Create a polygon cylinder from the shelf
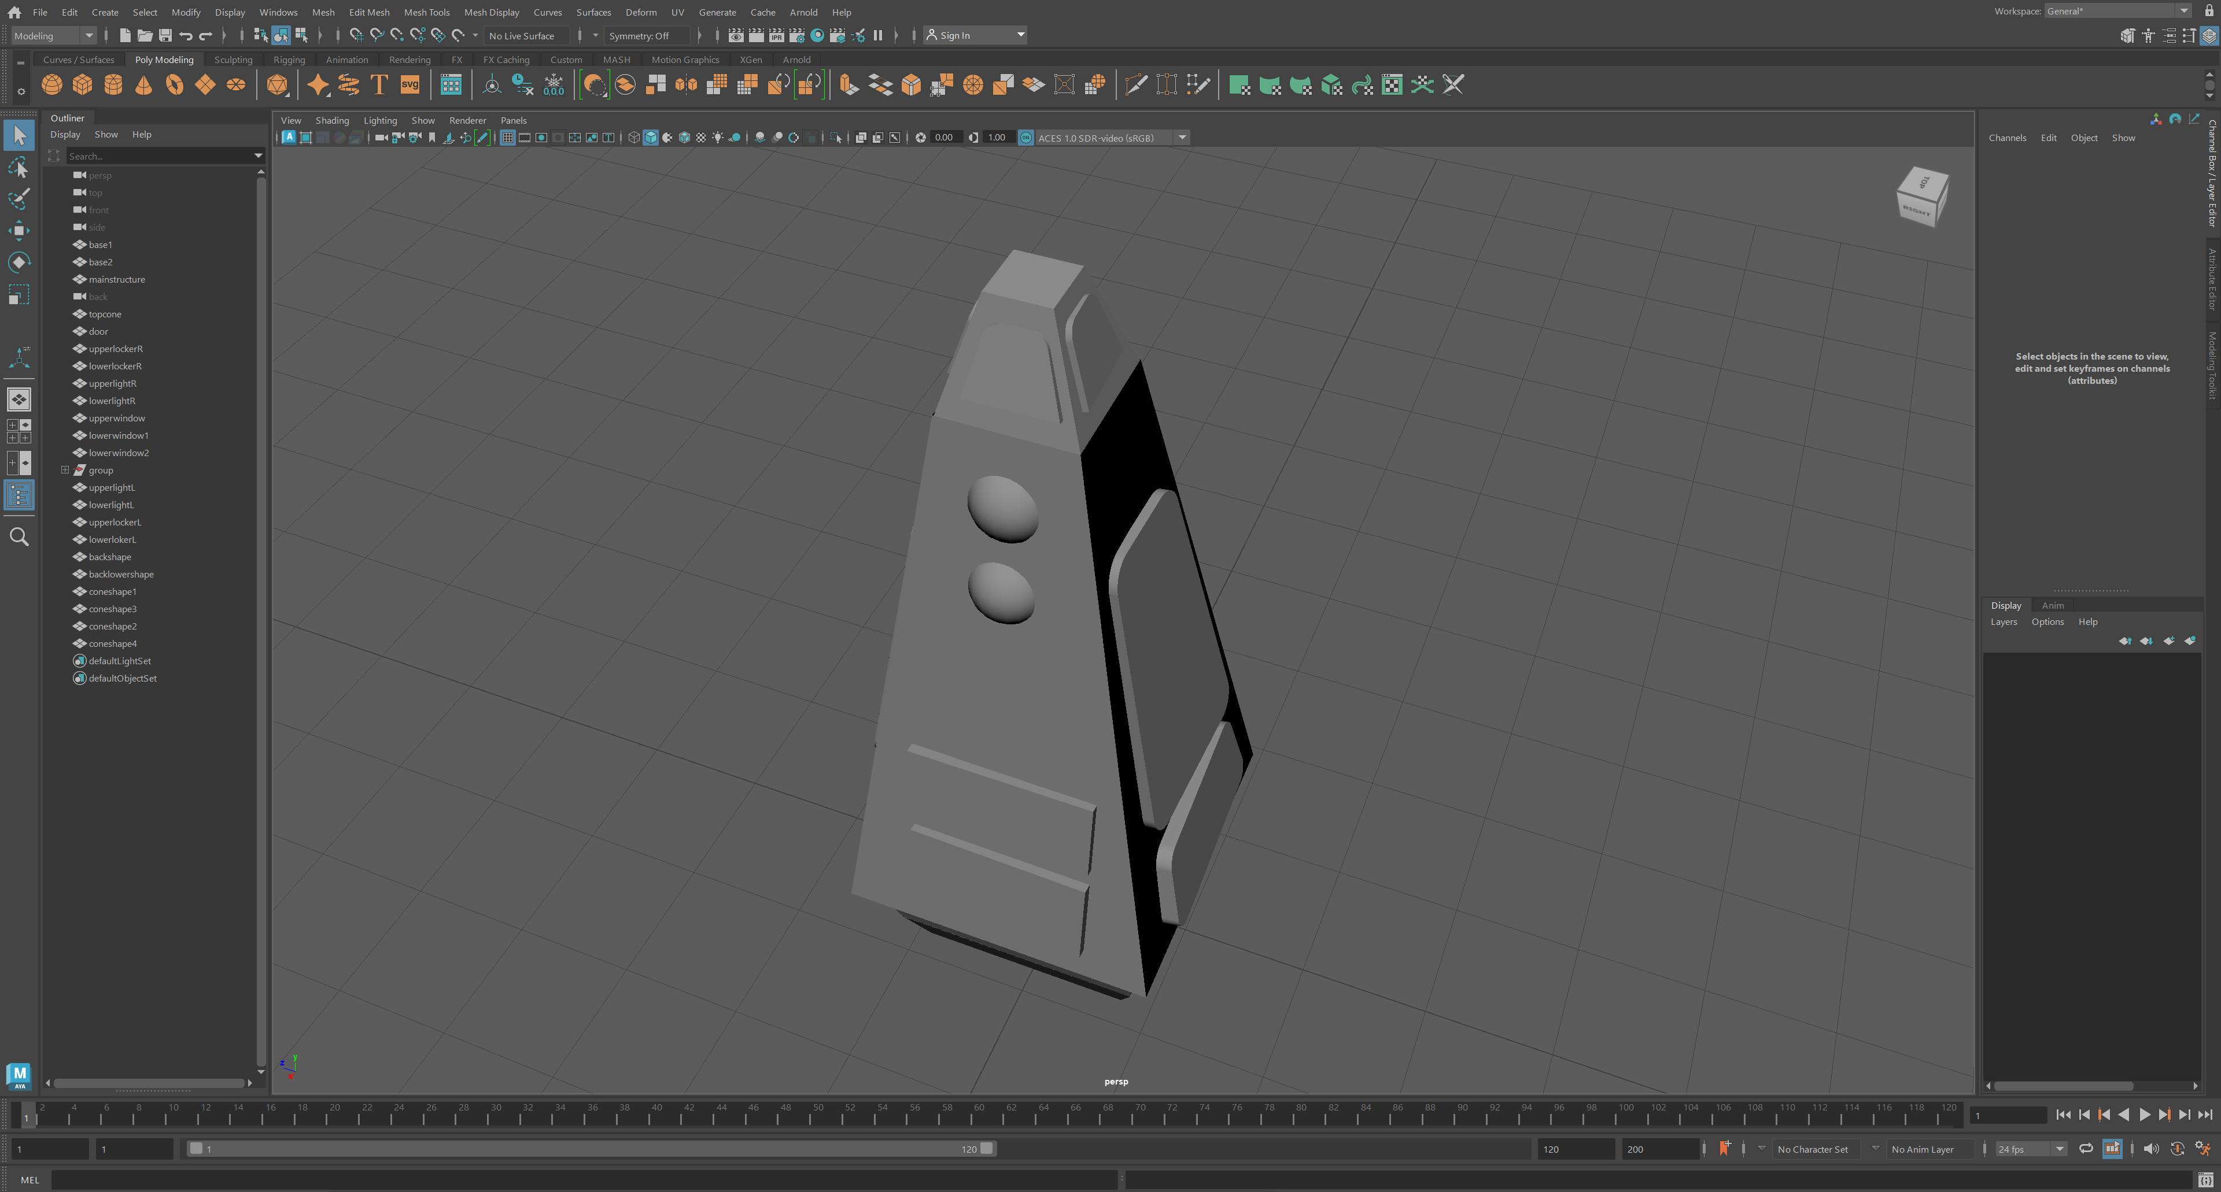Image resolution: width=2221 pixels, height=1192 pixels. (113, 84)
